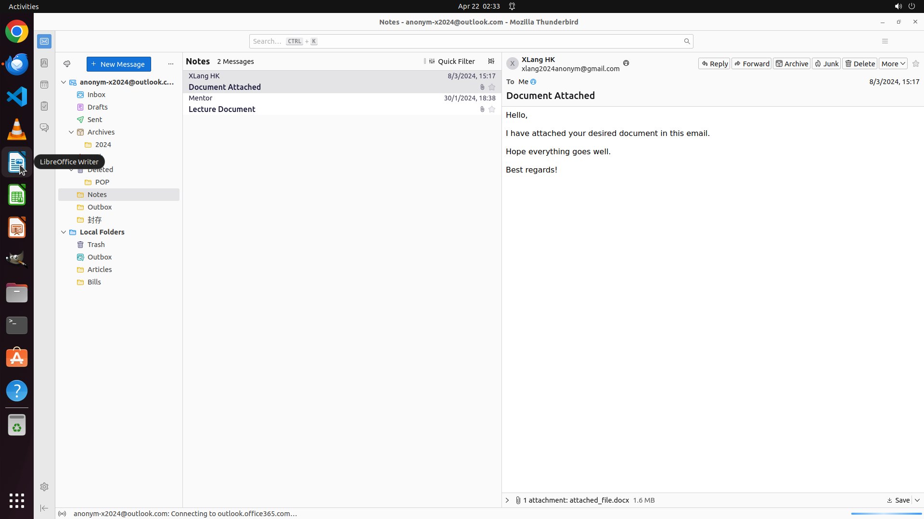Collapse the Archives folder tree
924x519 pixels.
point(71,132)
